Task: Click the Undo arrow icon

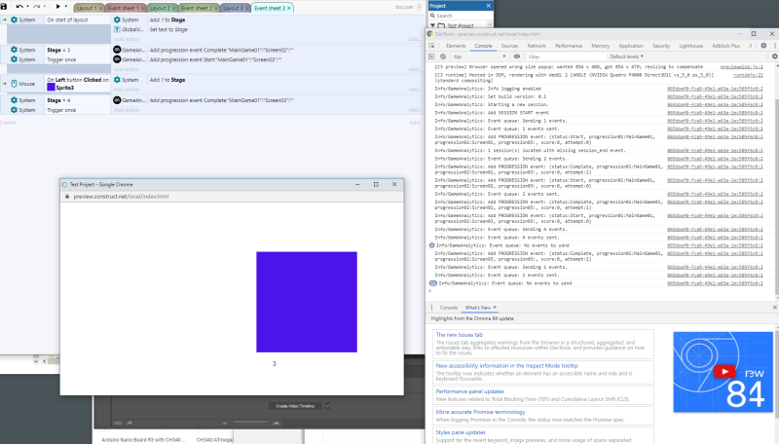Action: (19, 7)
